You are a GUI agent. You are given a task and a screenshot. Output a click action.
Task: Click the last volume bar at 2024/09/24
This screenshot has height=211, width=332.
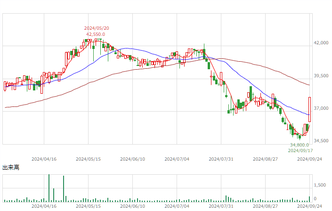(309, 199)
